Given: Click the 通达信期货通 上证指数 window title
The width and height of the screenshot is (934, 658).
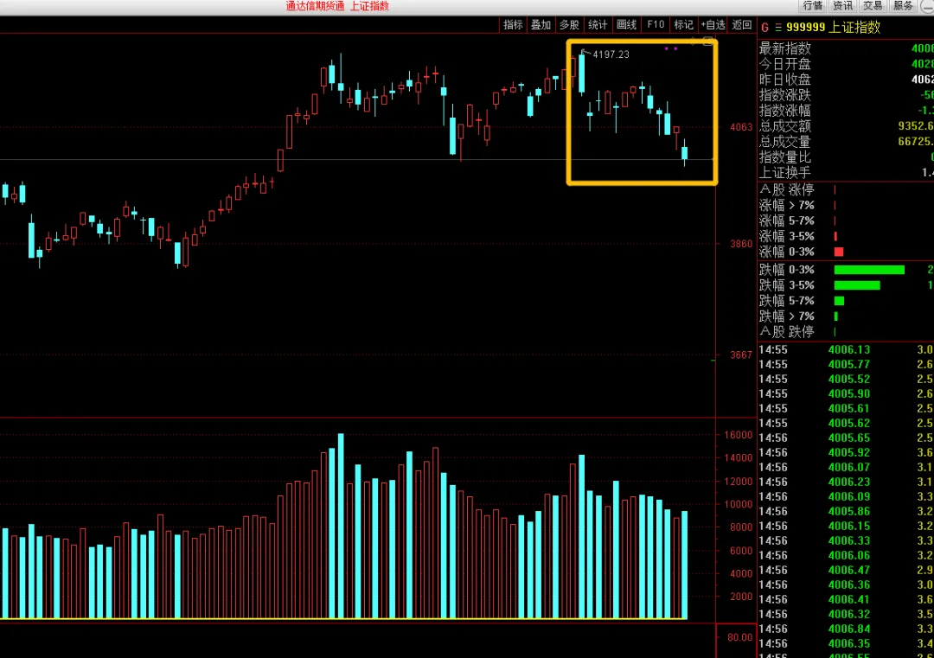Looking at the screenshot, I should (x=337, y=6).
